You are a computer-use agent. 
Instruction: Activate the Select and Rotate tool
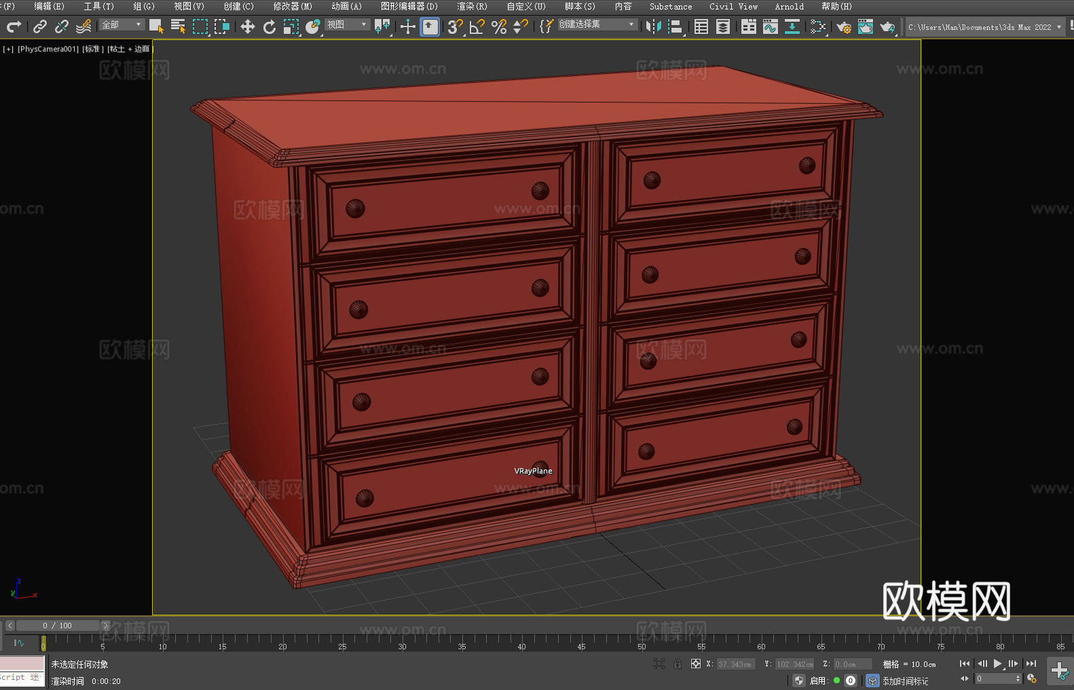point(270,26)
